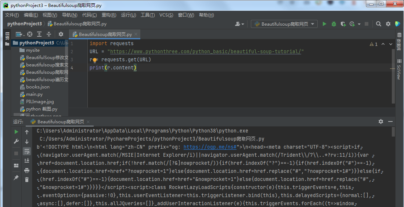
Task: Open the 运行(U) menu
Action: (128, 15)
